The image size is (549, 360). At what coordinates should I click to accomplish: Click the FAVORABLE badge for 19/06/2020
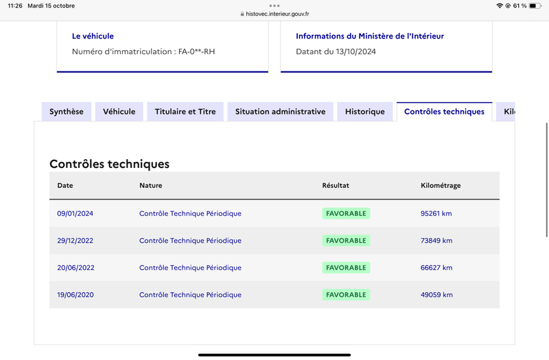[346, 295]
